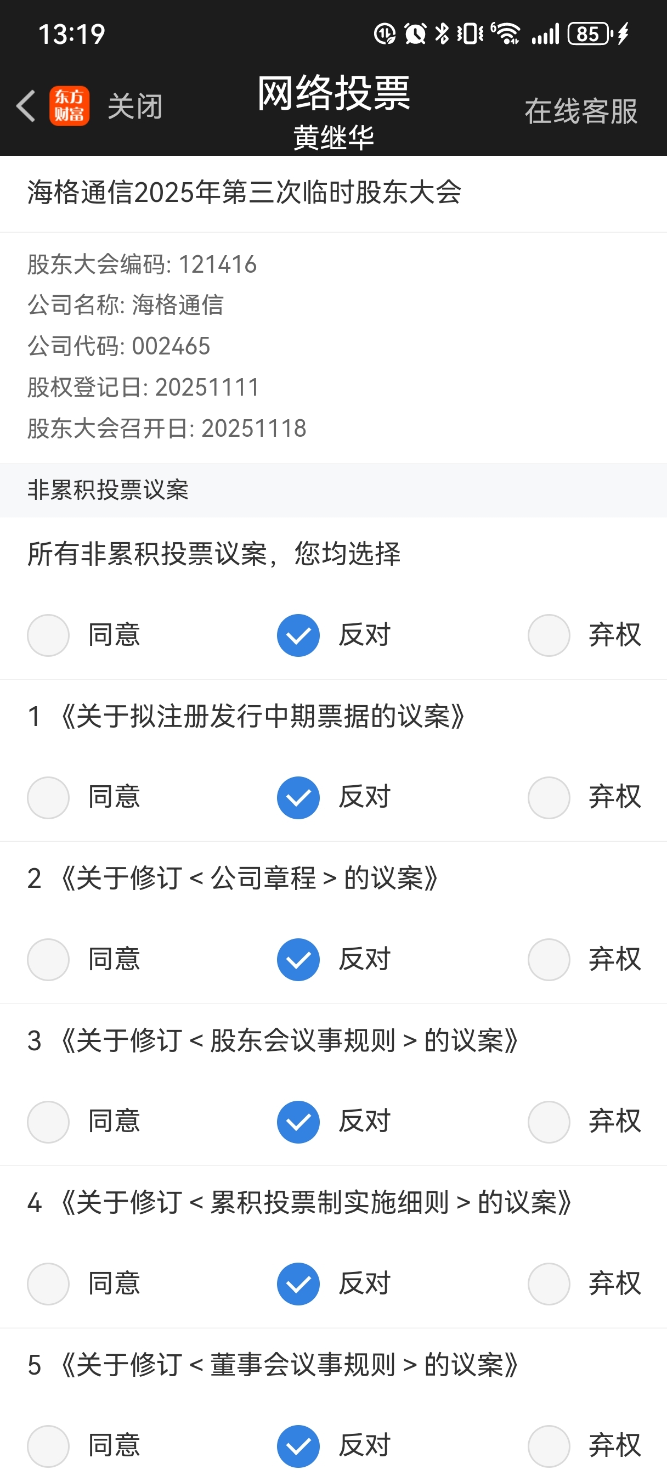Image resolution: width=667 pixels, height=1475 pixels.
Task: Select 同意 for proposal 5 董事会议事规则
Action: 49,1445
